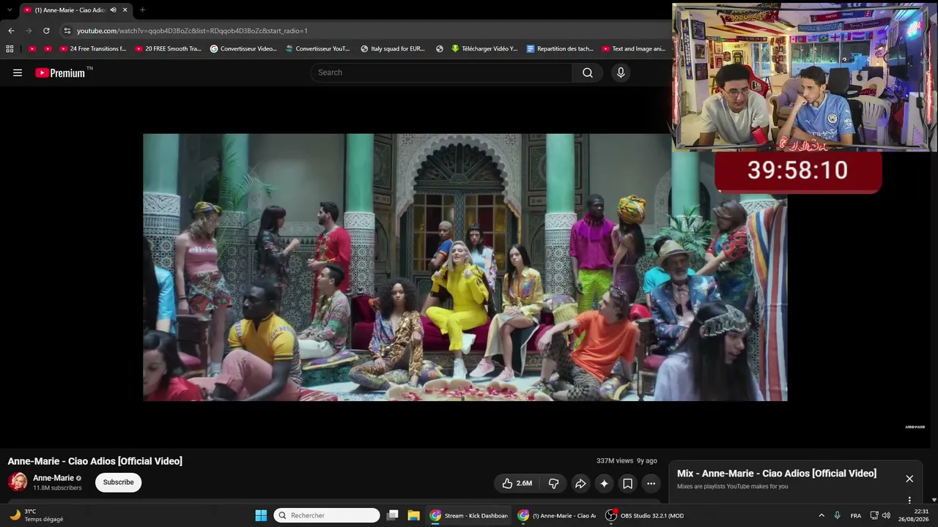Viewport: 938px width, 527px height.
Task: Click the YouTube Search field
Action: click(442, 72)
